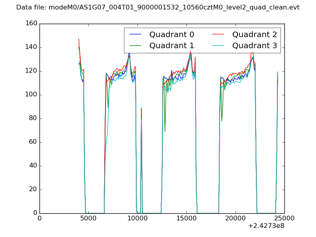Image resolution: width=316 pixels, height=237 pixels.
Task: Select the 15000 x-axis tick label
Action: [186, 218]
